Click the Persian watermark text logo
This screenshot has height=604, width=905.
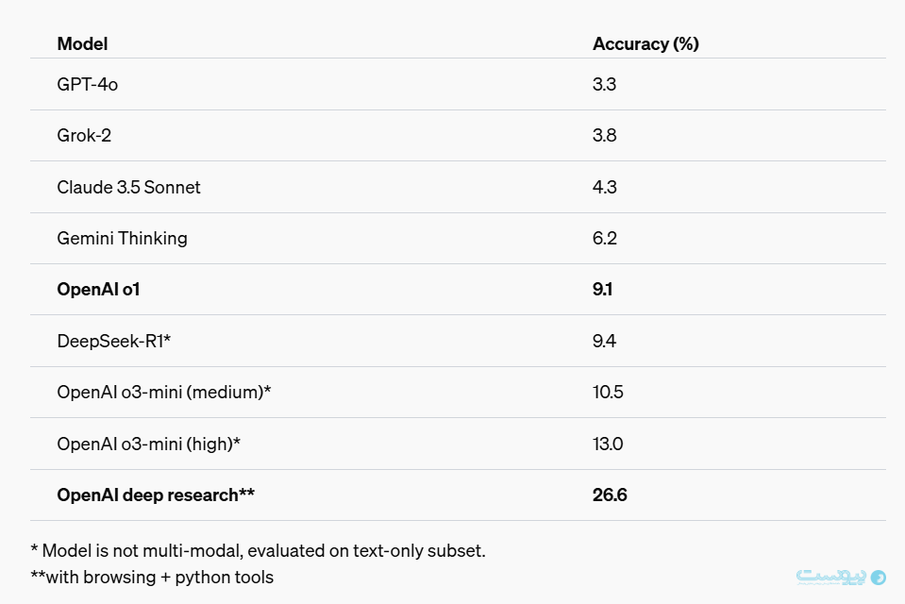pyautogui.click(x=831, y=577)
